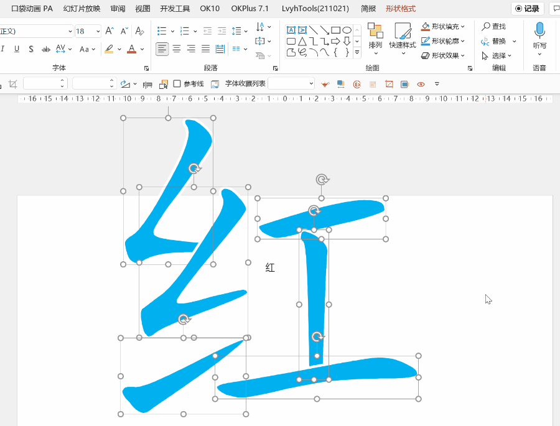Viewport: 560px width, 426px height.
Task: Justify text alignment
Action: pyautogui.click(x=205, y=49)
